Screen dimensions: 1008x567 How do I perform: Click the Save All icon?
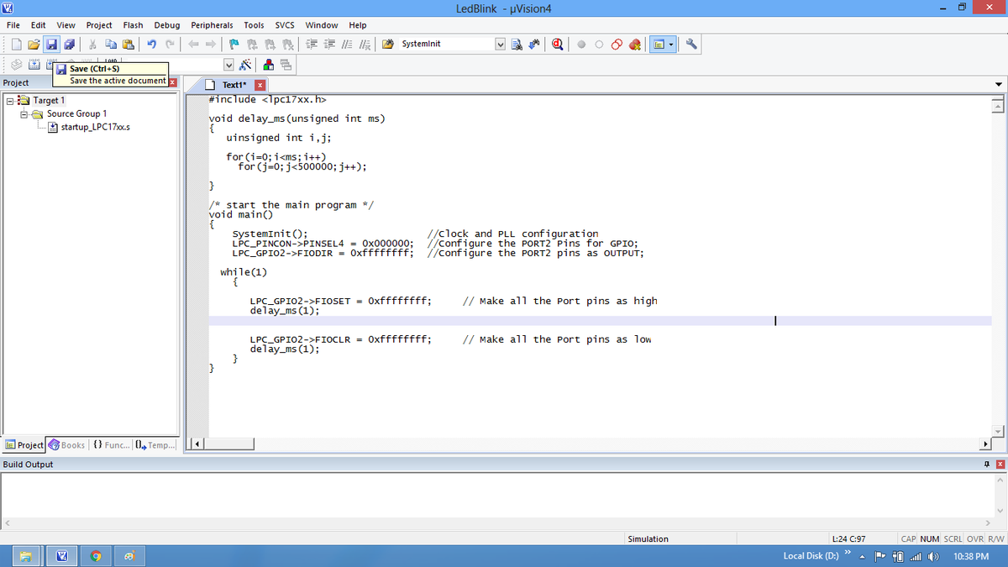[69, 44]
